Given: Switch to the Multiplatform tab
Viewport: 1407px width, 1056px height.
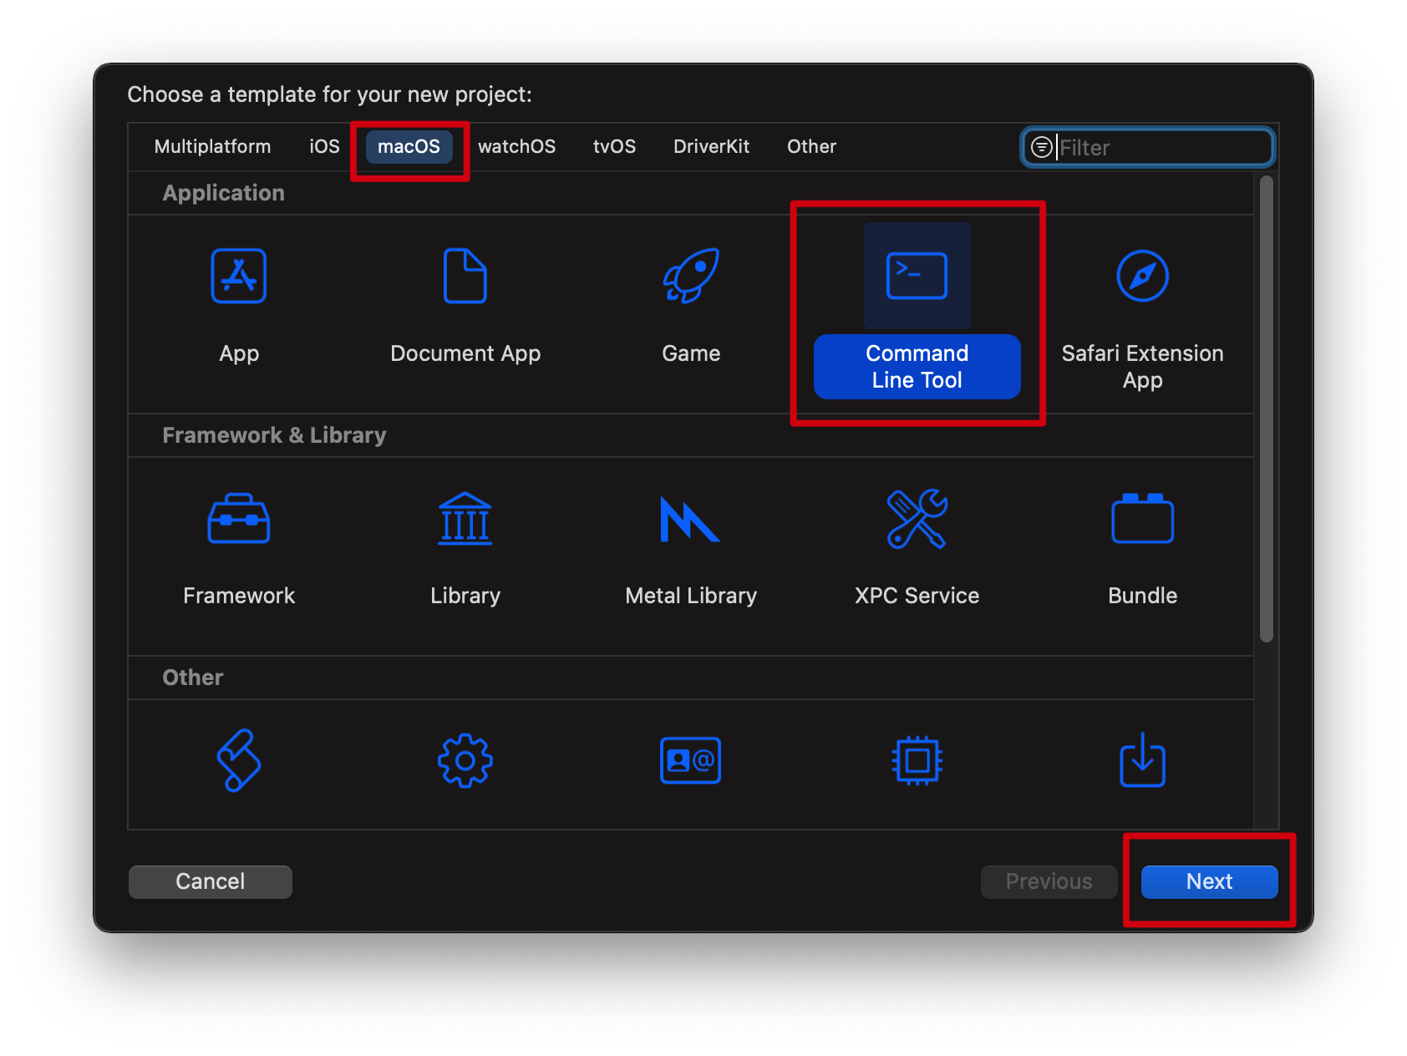Looking at the screenshot, I should (x=212, y=146).
